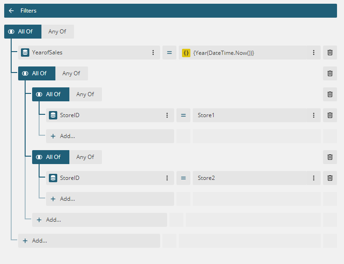Switch second-level group to Any Of
This screenshot has width=344, height=264.
tap(72, 73)
